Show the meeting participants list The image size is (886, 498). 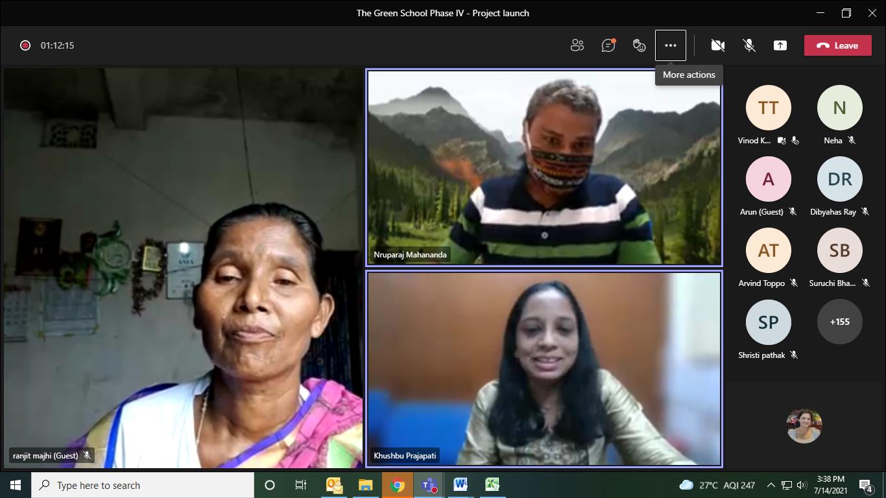tap(577, 45)
